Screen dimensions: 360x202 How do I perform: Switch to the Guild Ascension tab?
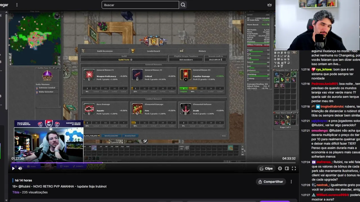click(105, 51)
